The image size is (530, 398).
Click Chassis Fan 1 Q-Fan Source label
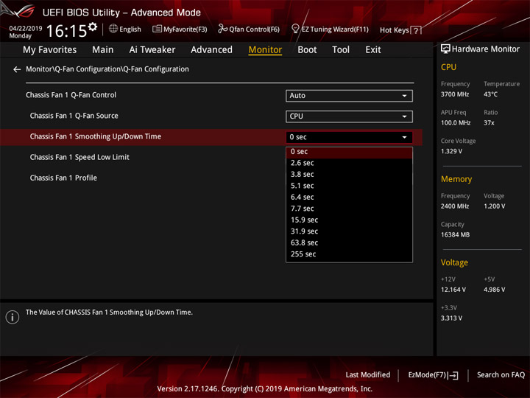pos(74,116)
